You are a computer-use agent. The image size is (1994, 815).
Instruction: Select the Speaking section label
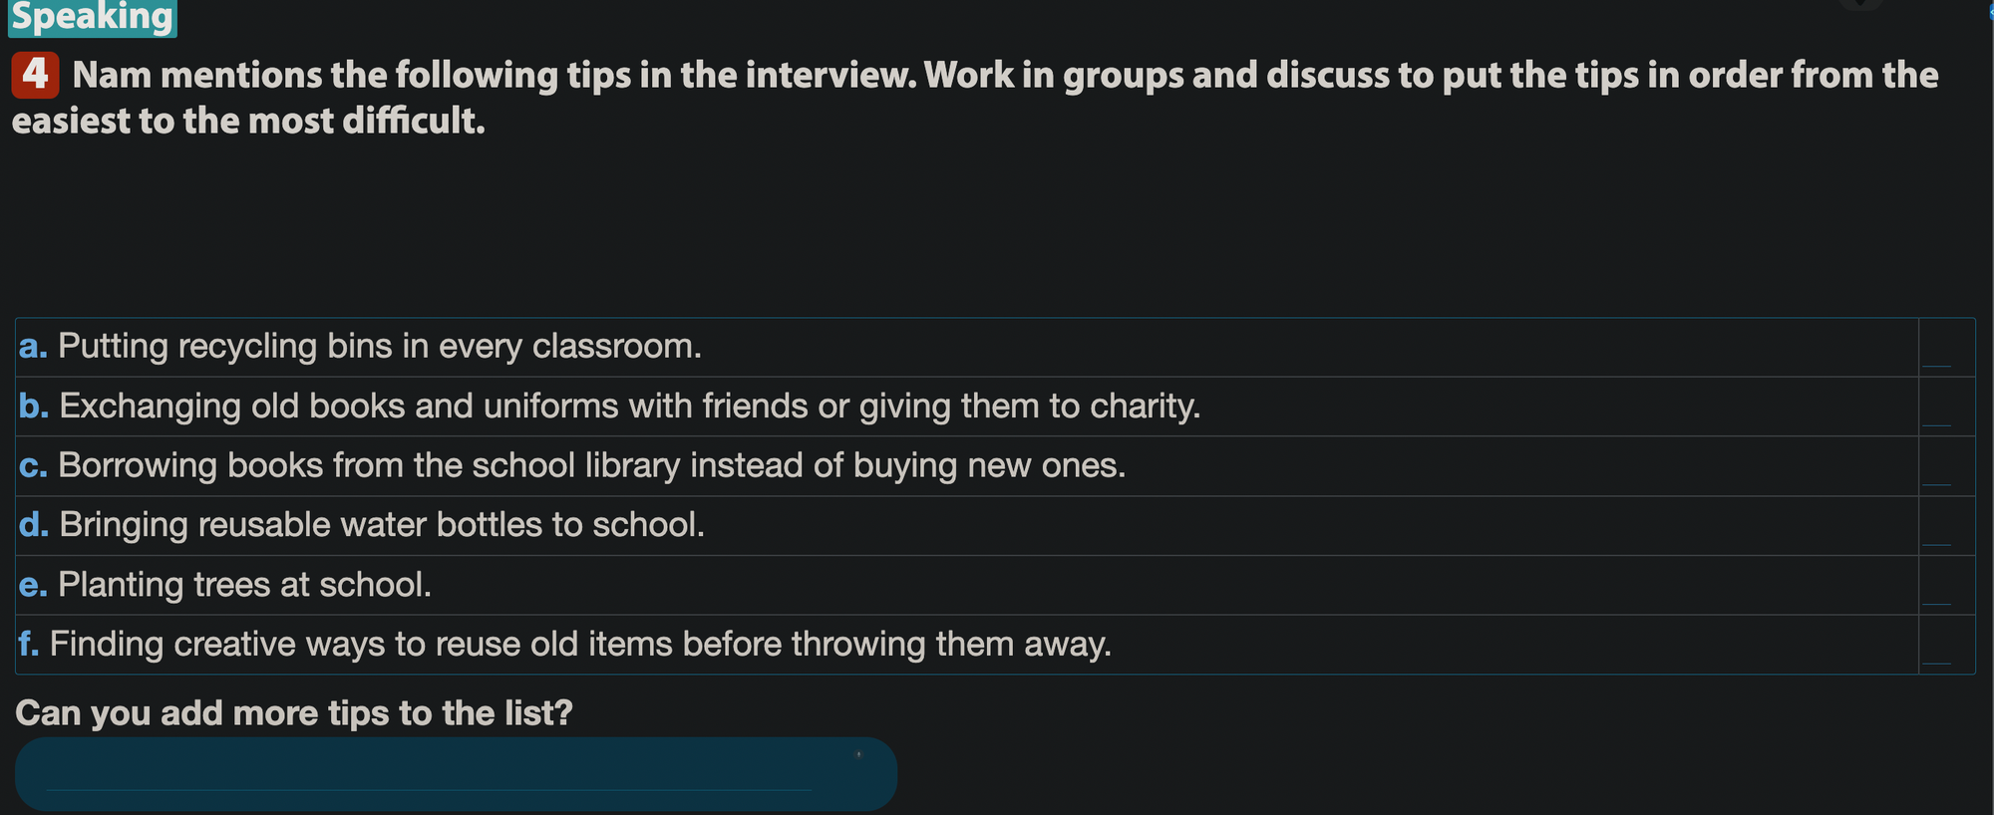click(92, 17)
